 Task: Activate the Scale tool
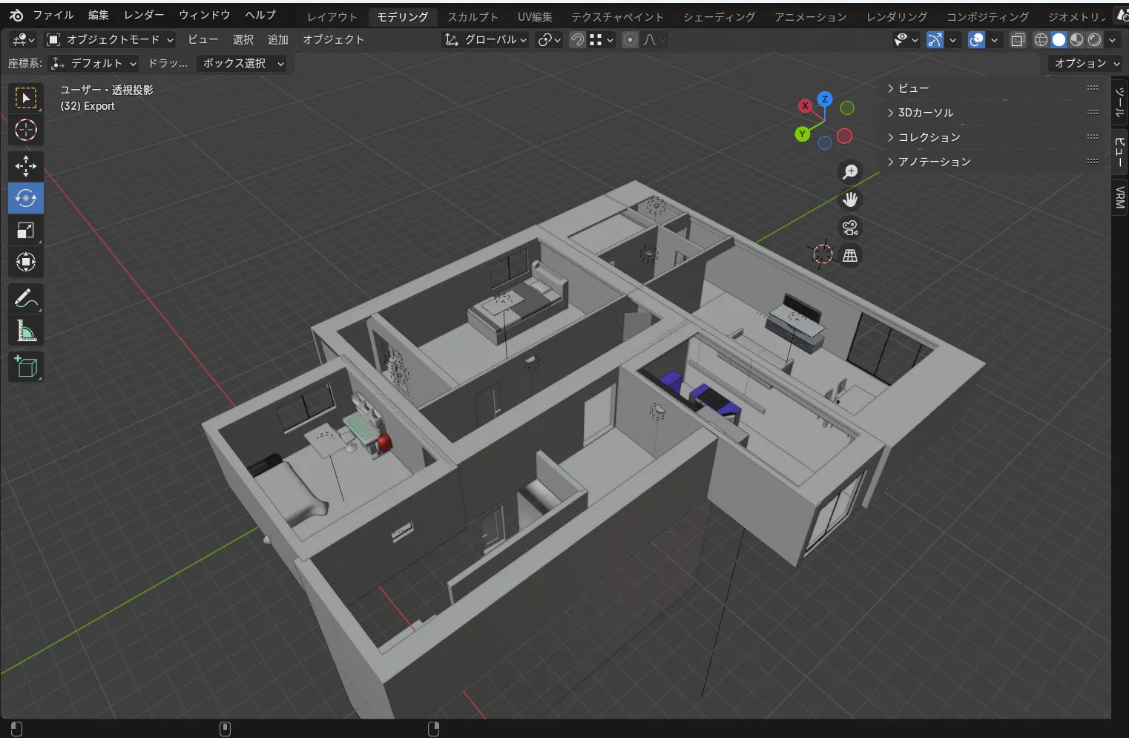pos(26,231)
